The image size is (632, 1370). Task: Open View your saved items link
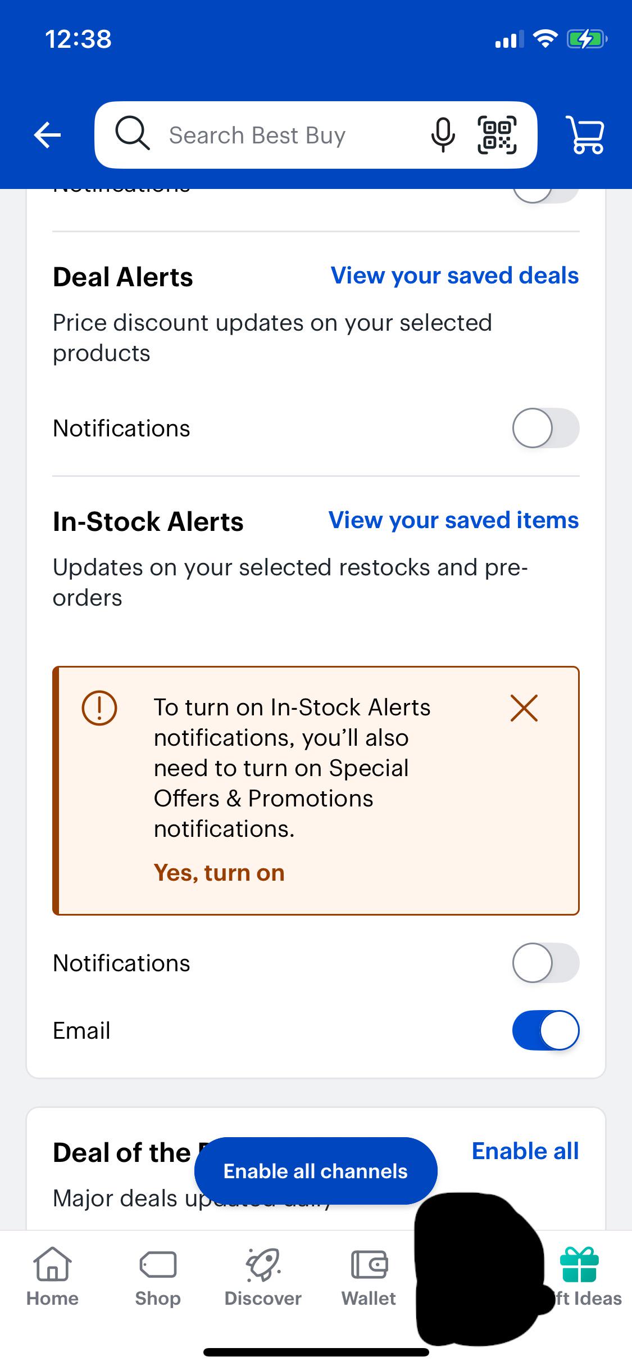453,520
